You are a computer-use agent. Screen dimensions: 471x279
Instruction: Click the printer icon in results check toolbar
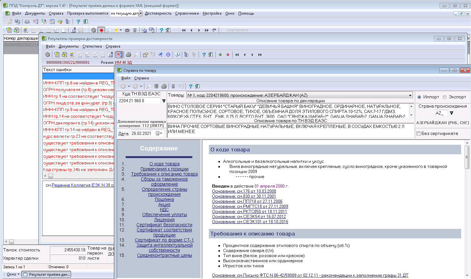click(x=128, y=55)
